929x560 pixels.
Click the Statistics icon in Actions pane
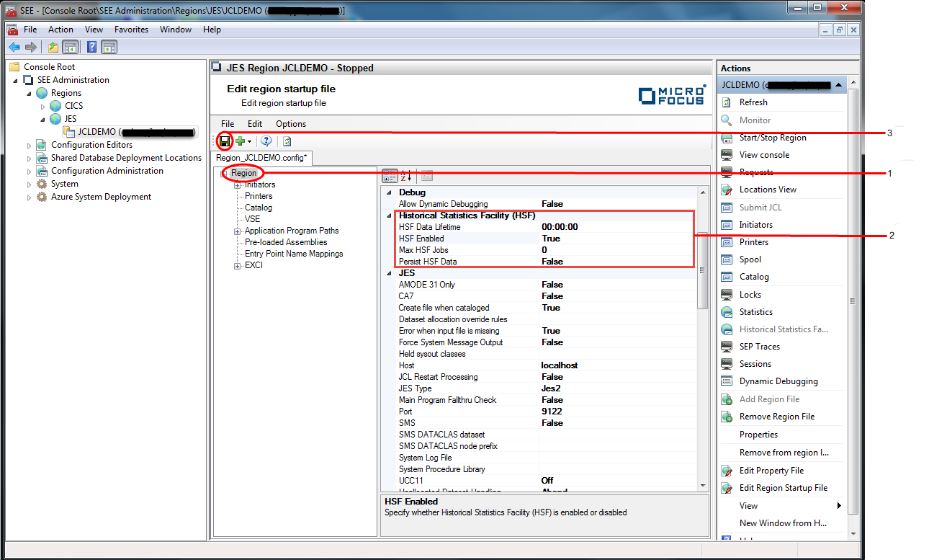727,312
